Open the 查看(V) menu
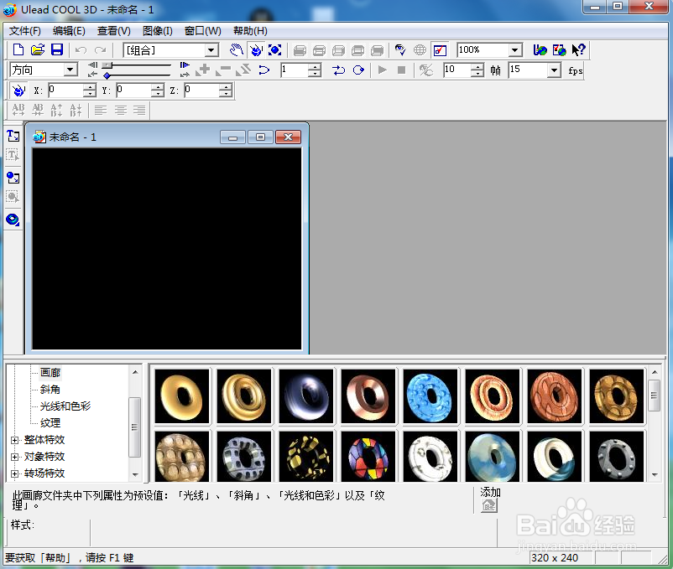 [x=114, y=31]
